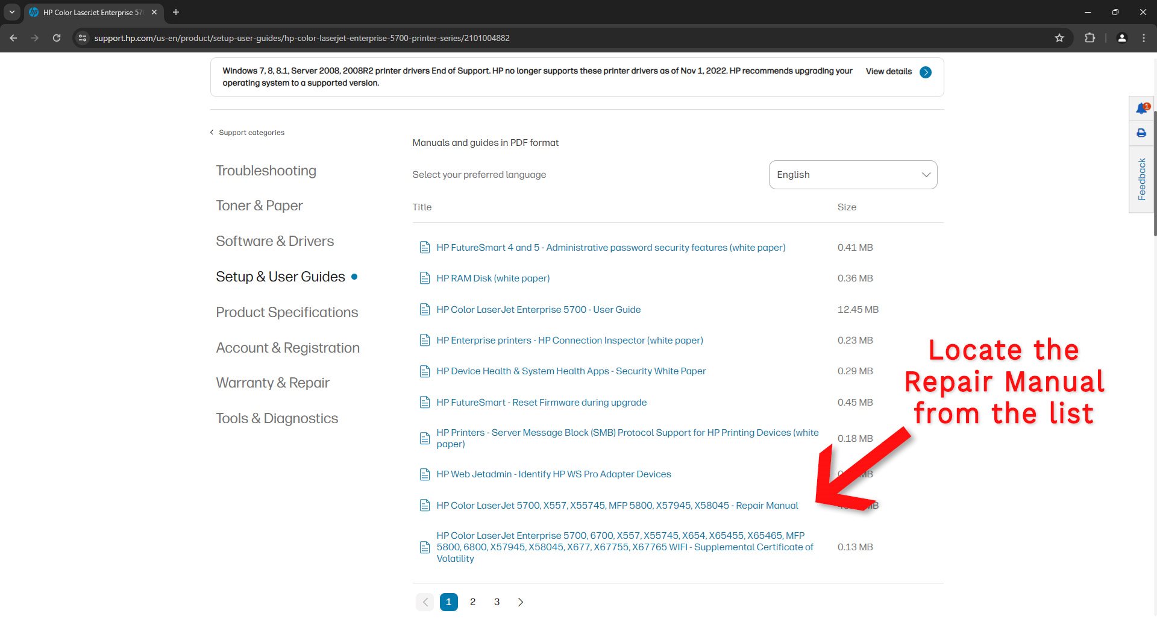Open HP Color LaserJet 5700 User Guide
This screenshot has height=622, width=1157.
(x=538, y=310)
